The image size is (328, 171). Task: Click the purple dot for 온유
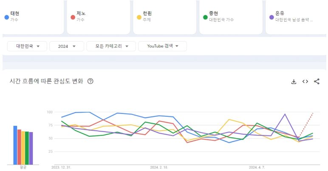coord(271,17)
